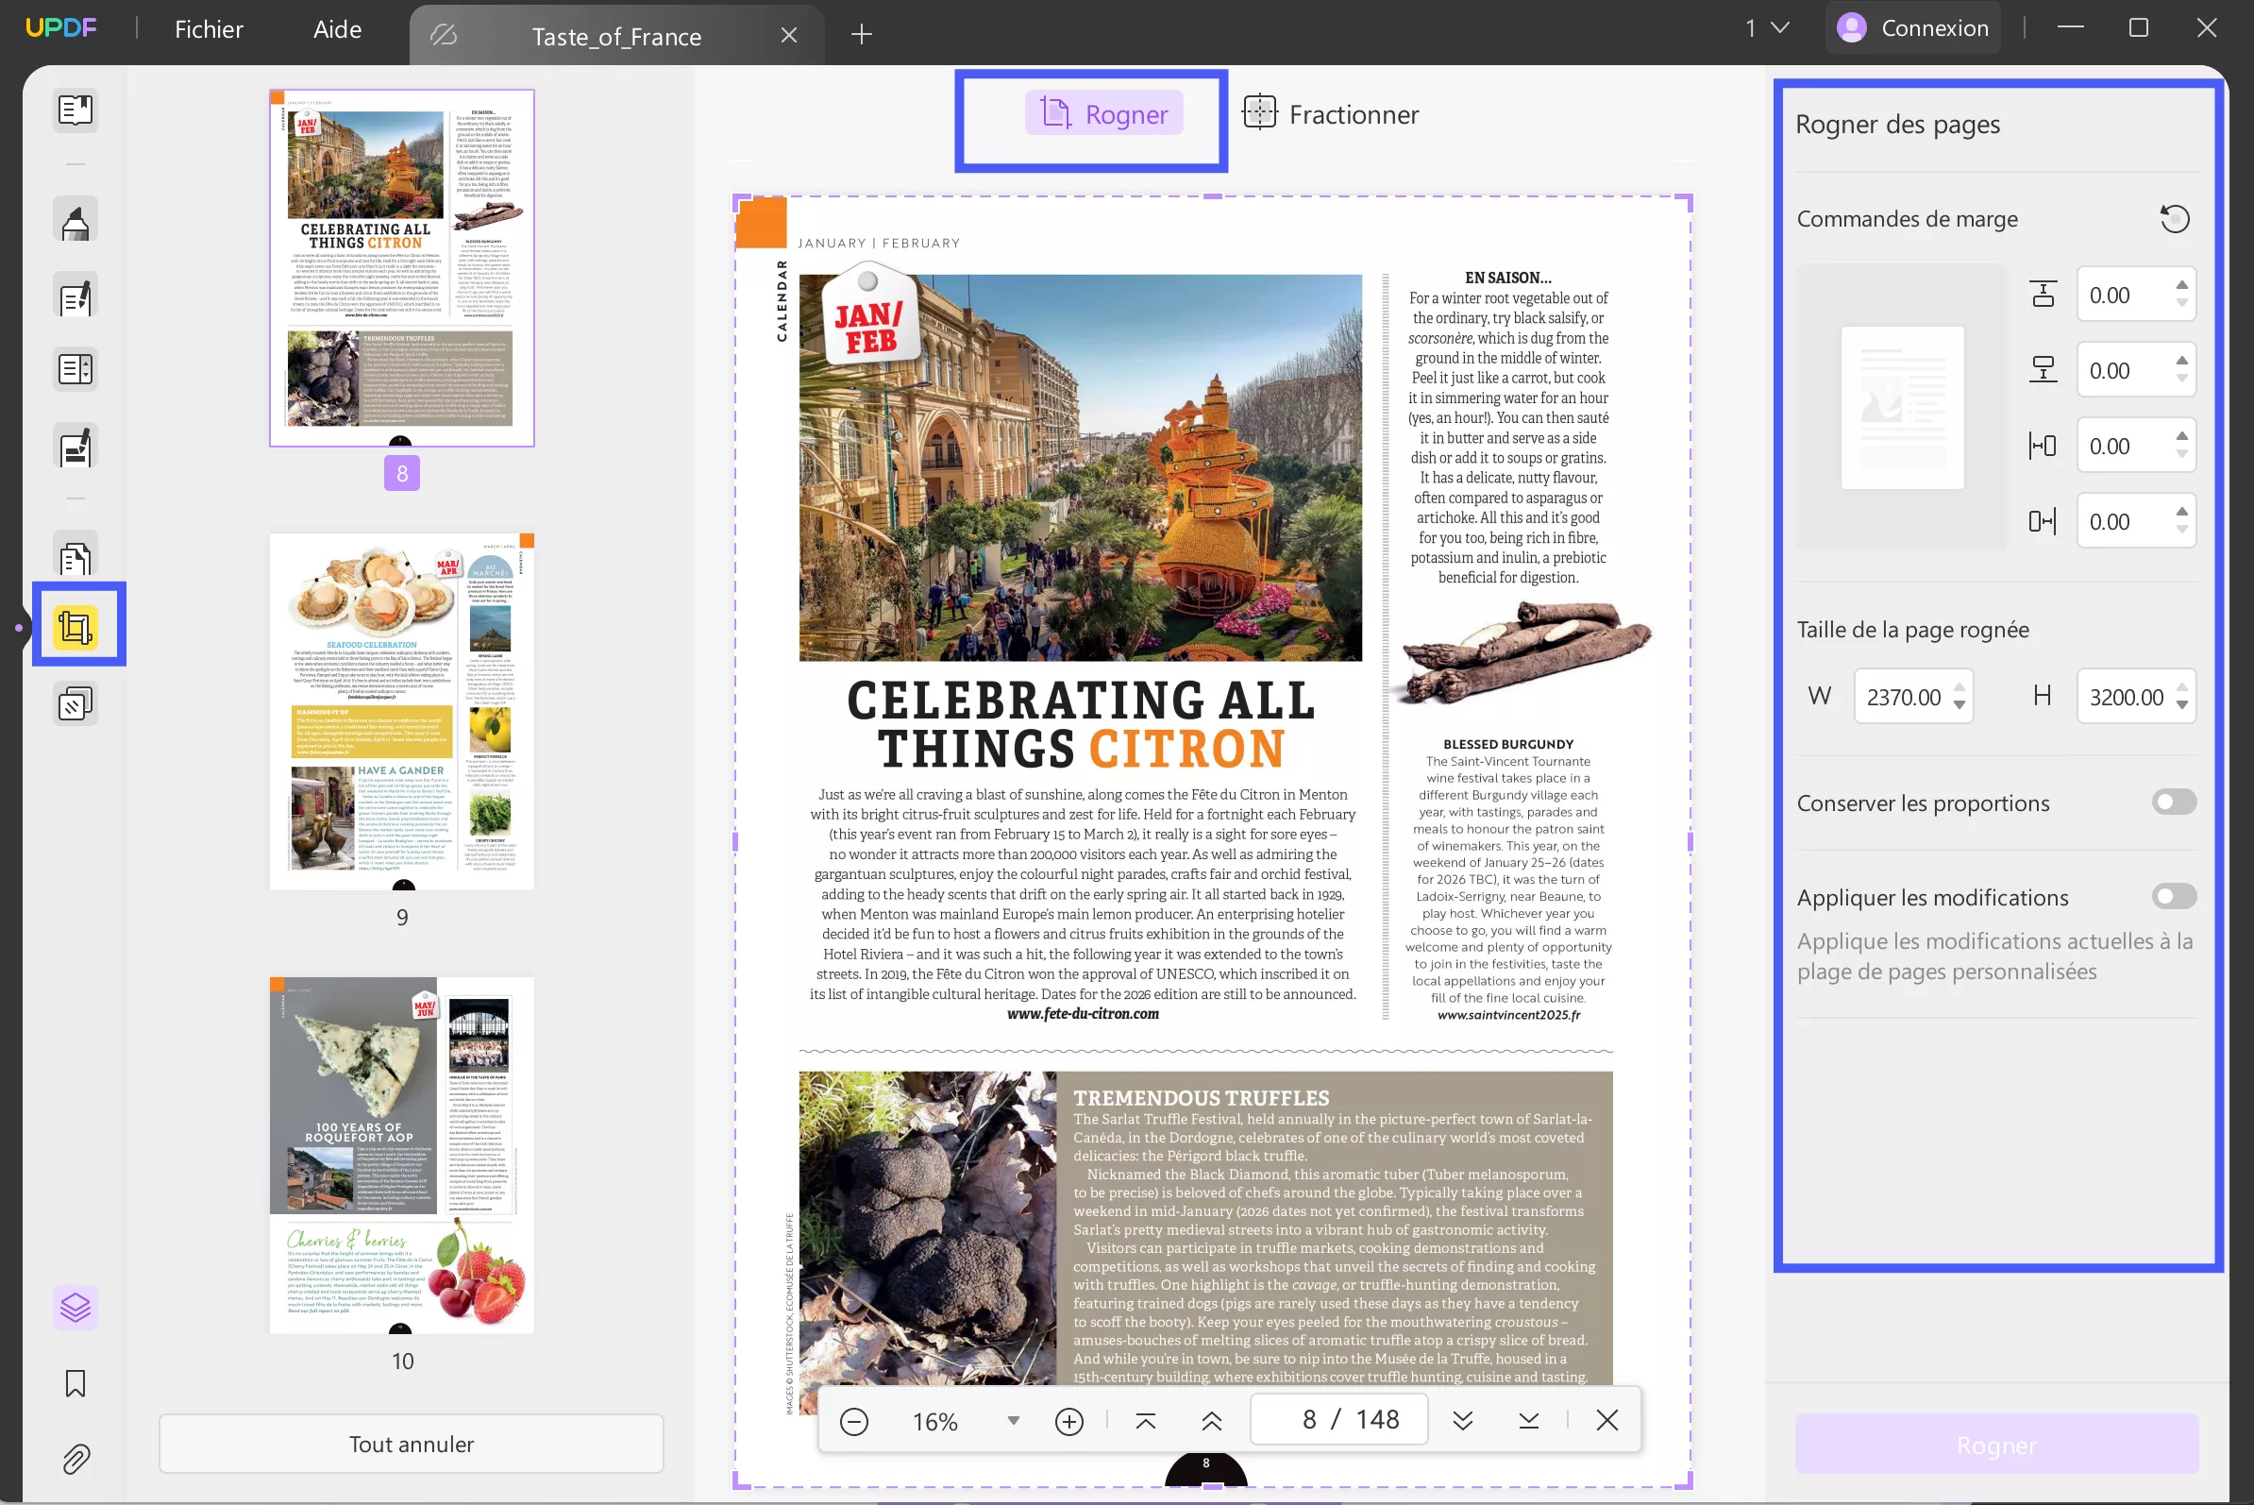Open the zoom percentage dropdown arrow
This screenshot has height=1505, width=2254.
[1013, 1421]
